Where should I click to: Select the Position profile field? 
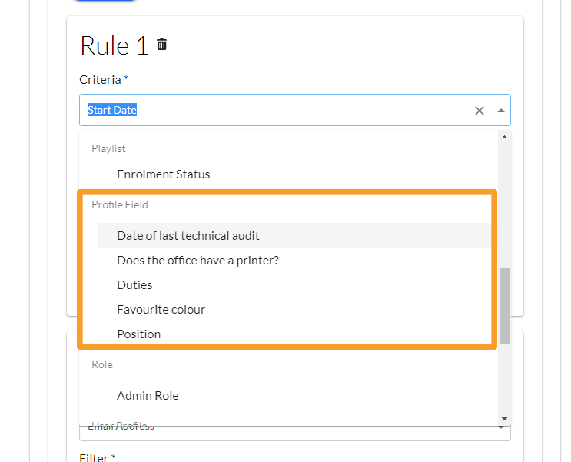(x=138, y=334)
